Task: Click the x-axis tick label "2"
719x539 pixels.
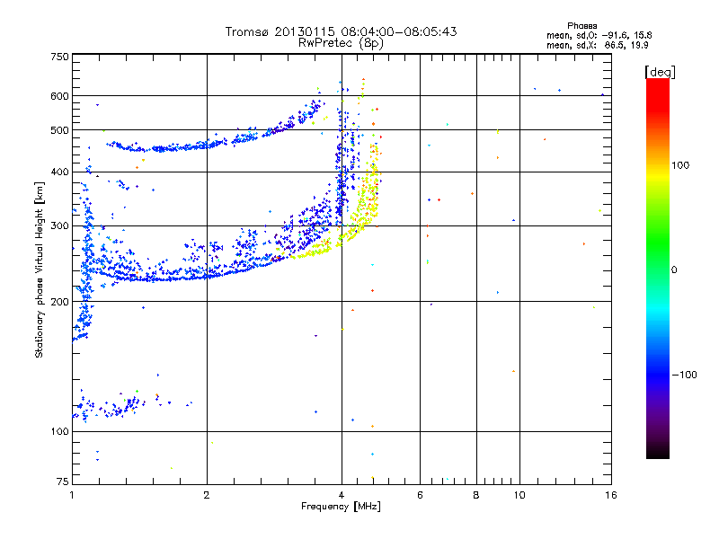Action: pos(207,495)
